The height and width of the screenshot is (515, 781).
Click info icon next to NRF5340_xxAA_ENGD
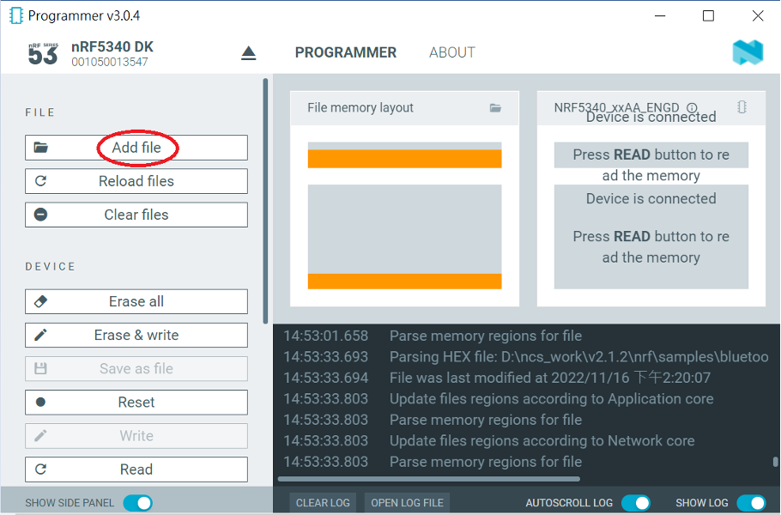692,108
